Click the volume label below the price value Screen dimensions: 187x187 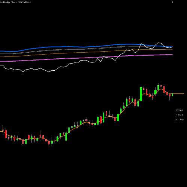click(180, 115)
